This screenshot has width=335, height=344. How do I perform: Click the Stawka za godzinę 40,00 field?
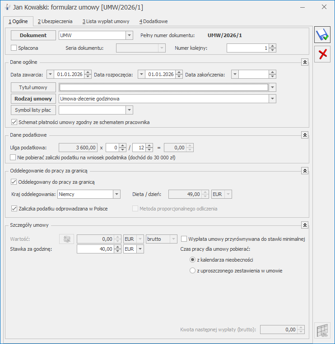click(95, 249)
